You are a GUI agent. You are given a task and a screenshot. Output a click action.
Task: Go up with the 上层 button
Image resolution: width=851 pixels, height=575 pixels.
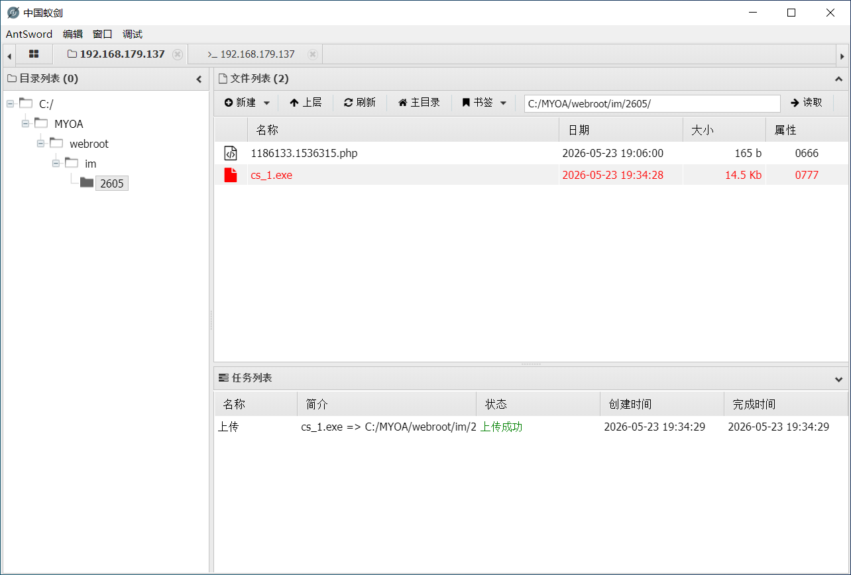pos(306,103)
